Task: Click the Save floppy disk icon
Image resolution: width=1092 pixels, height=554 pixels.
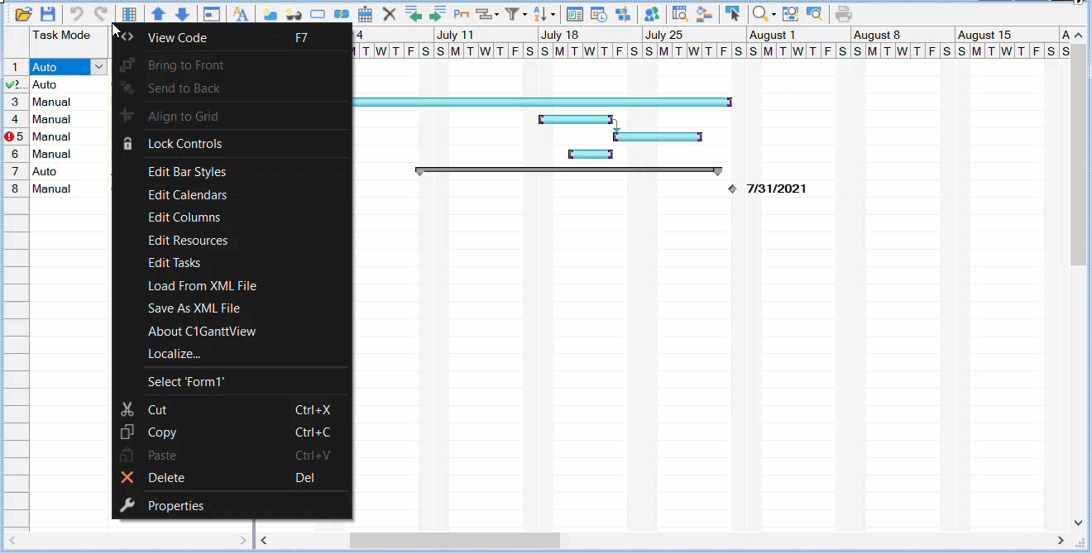Action: [48, 14]
